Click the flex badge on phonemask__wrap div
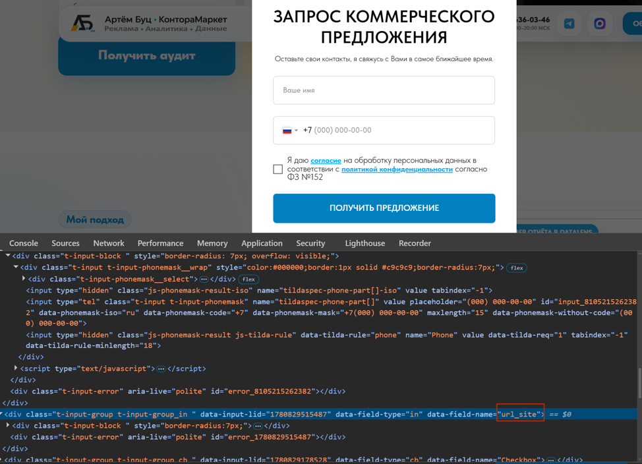This screenshot has width=642, height=464. 517,268
